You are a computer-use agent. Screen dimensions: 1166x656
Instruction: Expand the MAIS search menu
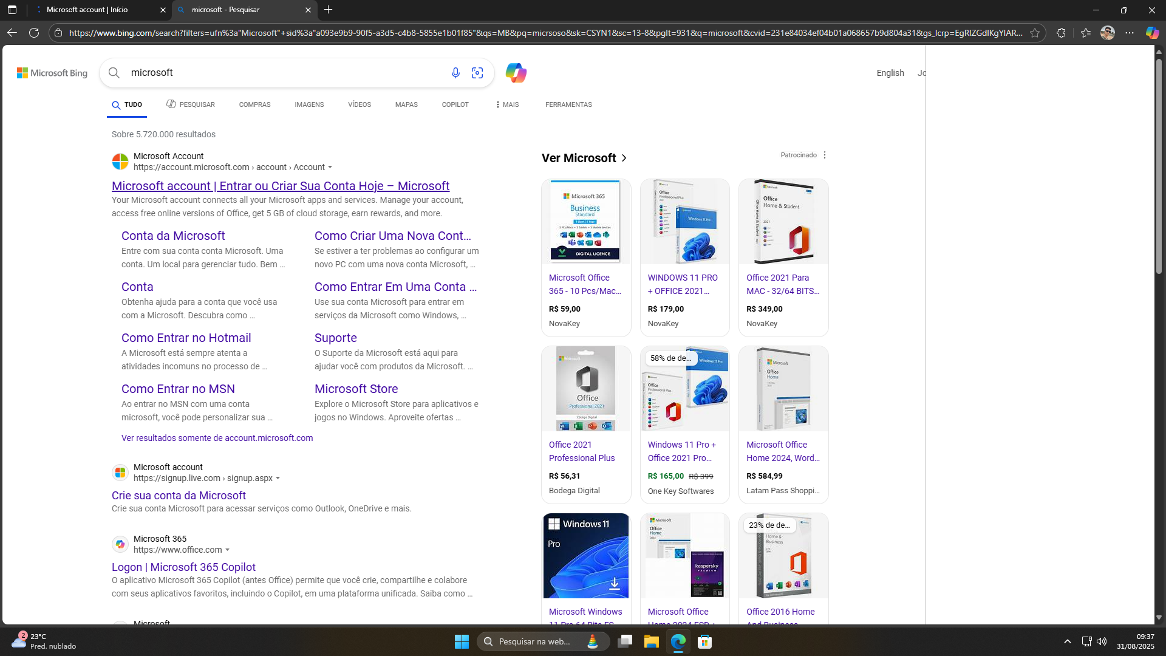coord(506,104)
